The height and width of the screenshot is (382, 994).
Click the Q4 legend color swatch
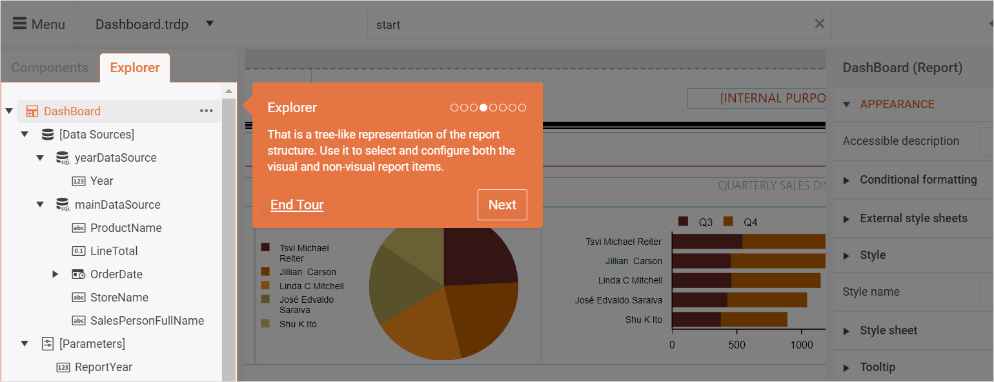pyautogui.click(x=729, y=222)
